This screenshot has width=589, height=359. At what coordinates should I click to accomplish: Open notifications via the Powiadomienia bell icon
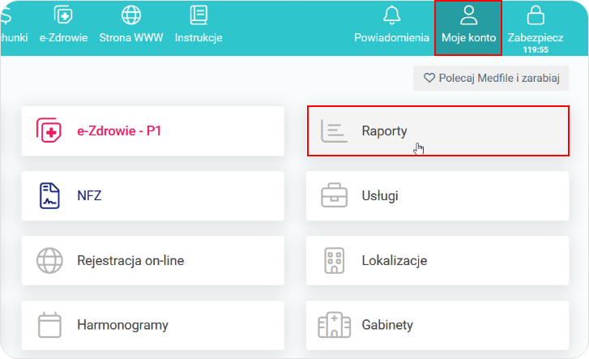pos(391,15)
